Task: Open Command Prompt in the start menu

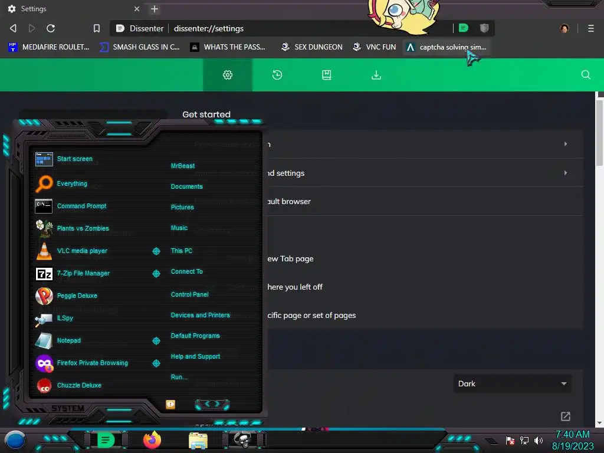Action: click(81, 206)
